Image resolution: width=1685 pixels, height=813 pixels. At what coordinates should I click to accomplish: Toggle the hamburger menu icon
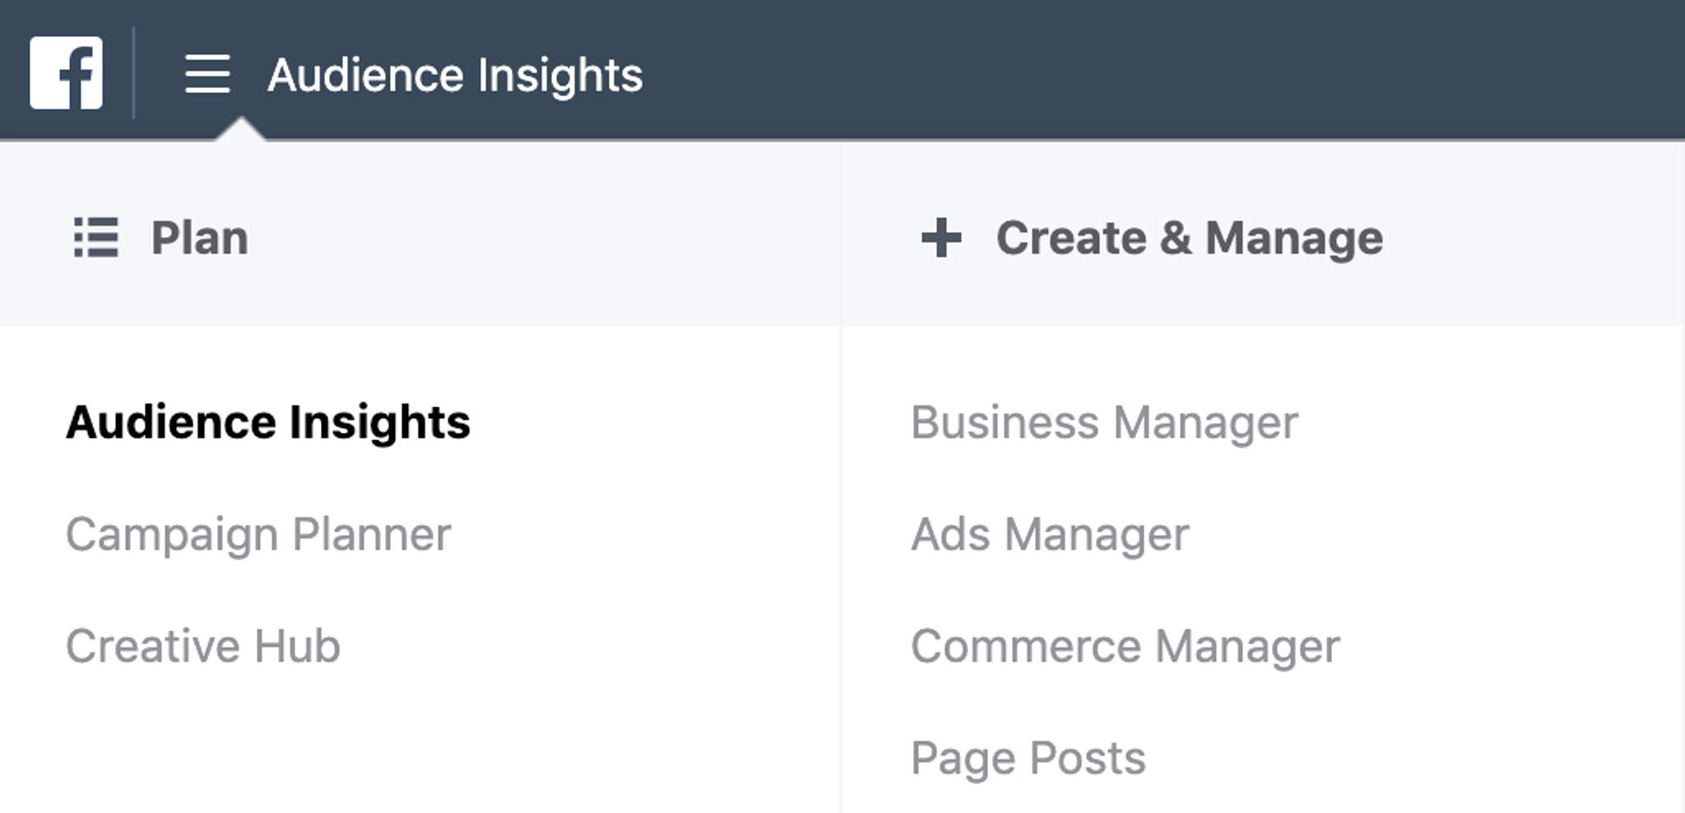click(x=207, y=74)
